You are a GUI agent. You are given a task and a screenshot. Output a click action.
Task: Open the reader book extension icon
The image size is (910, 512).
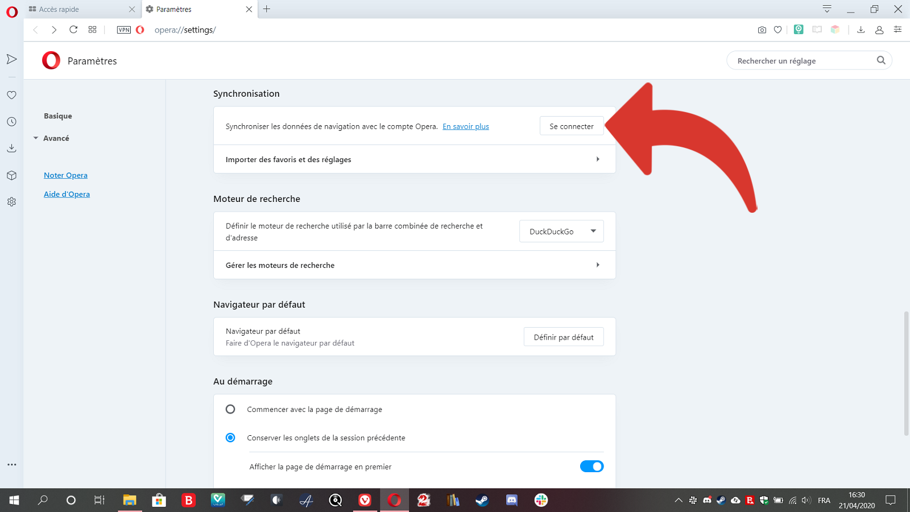click(x=817, y=30)
